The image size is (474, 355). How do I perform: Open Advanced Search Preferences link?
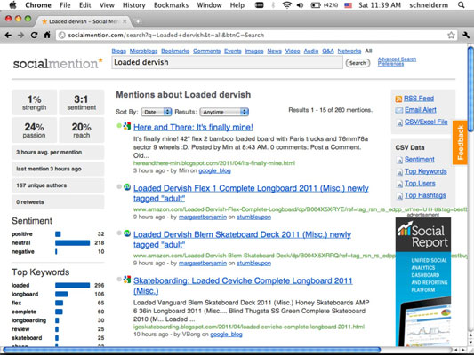click(x=397, y=61)
